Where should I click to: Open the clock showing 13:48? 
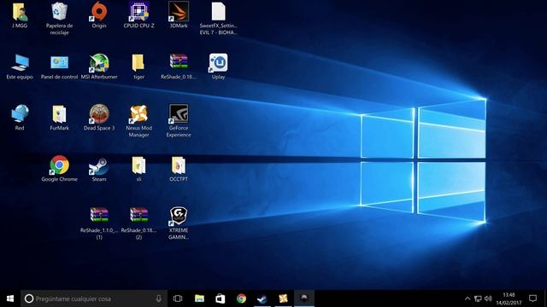coord(509,298)
